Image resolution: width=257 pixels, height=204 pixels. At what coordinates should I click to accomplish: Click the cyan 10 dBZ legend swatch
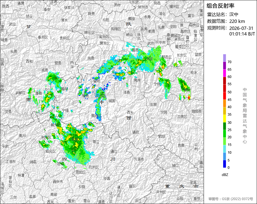point(225,149)
